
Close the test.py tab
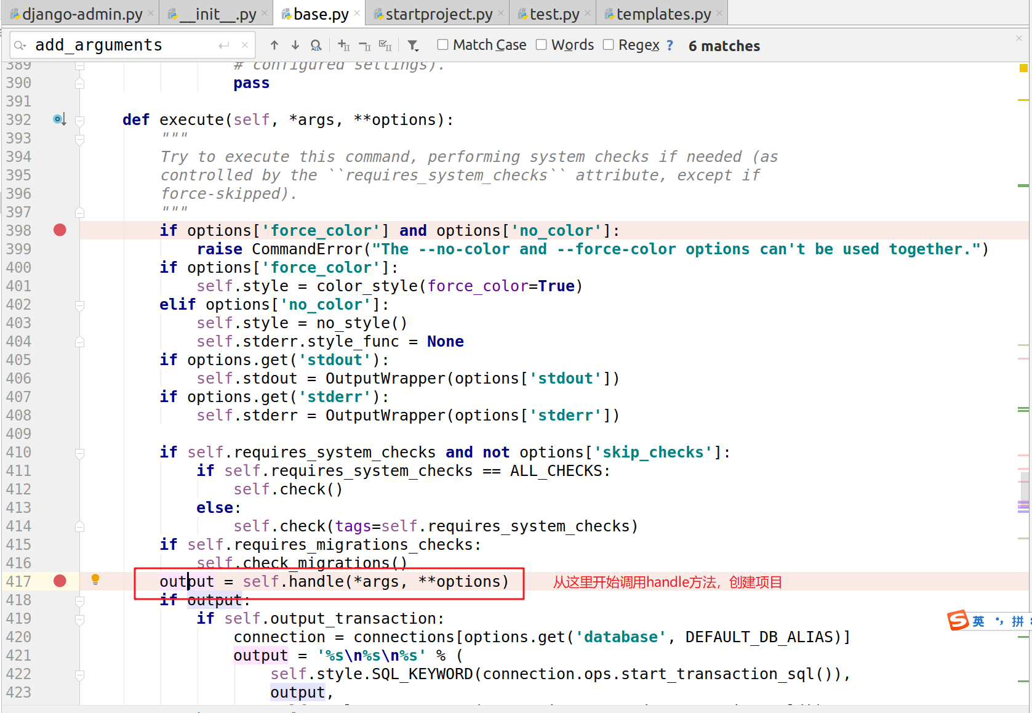(x=588, y=13)
